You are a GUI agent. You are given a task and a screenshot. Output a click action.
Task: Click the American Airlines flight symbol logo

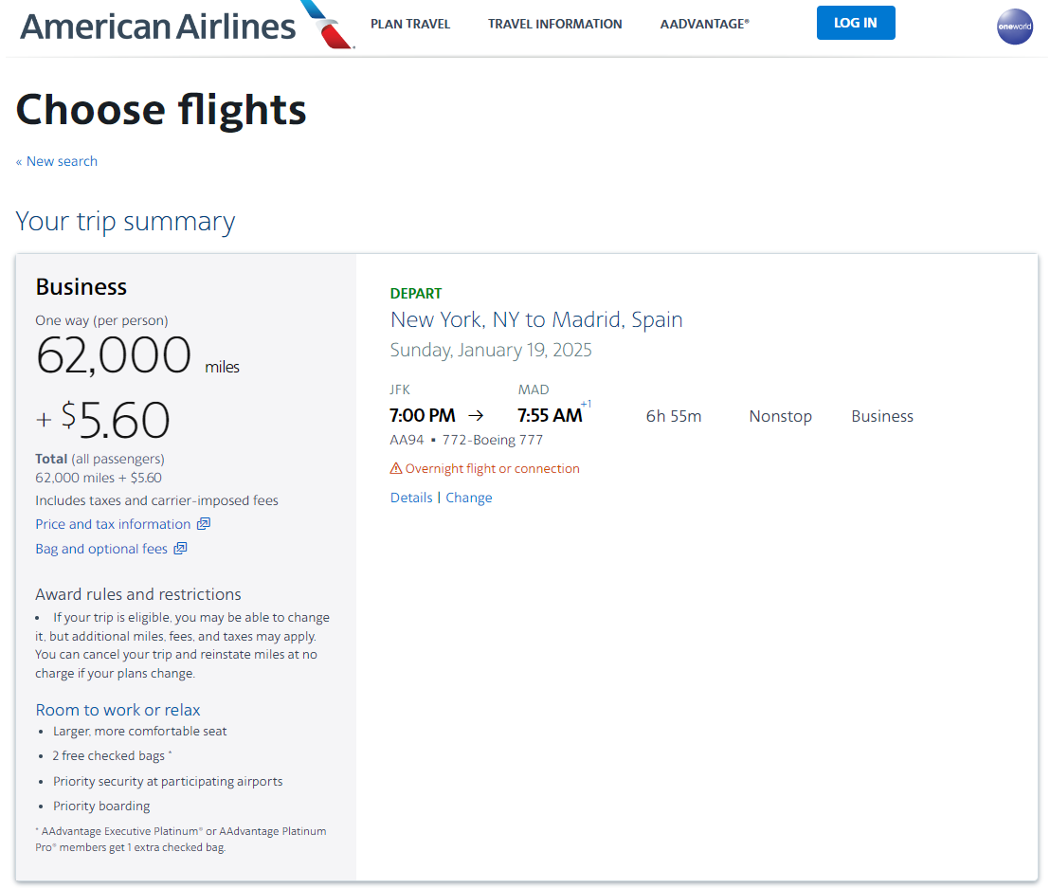[x=327, y=24]
